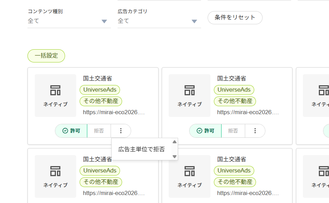Viewport: 329px width, 203px height.
Task: Click UniverseAds tag on first card
Action: click(100, 90)
